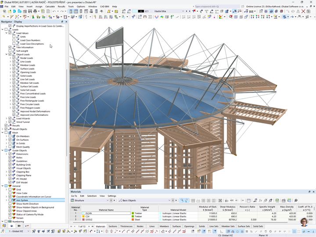This screenshot has height=237, width=316.
Task: Click the magnifier with red X icon
Action: (230, 17)
